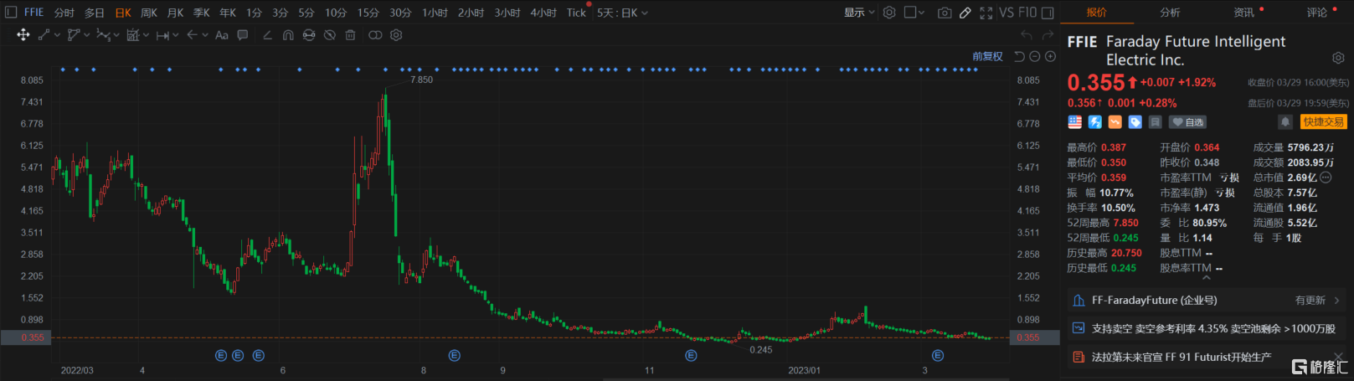Viewport: 1354px width, 381px height.
Task: Open drawing toolbar settings gear
Action: tap(396, 35)
